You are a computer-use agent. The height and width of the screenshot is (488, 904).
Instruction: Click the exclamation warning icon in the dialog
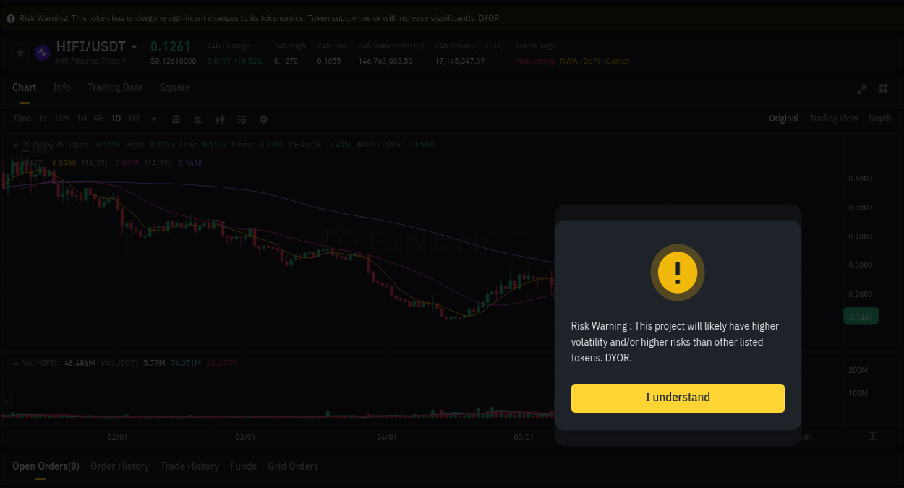point(677,273)
